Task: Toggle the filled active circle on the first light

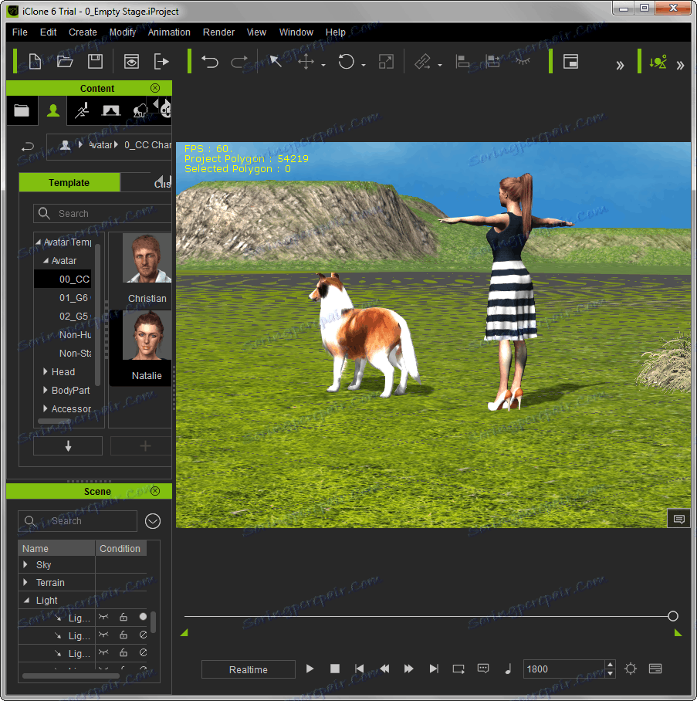Action: 143,617
